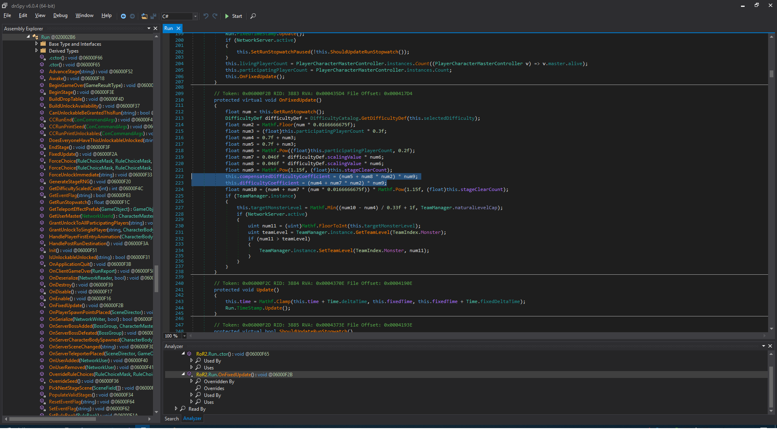The image size is (777, 437).
Task: Click the Redo icon in toolbar
Action: click(x=215, y=16)
